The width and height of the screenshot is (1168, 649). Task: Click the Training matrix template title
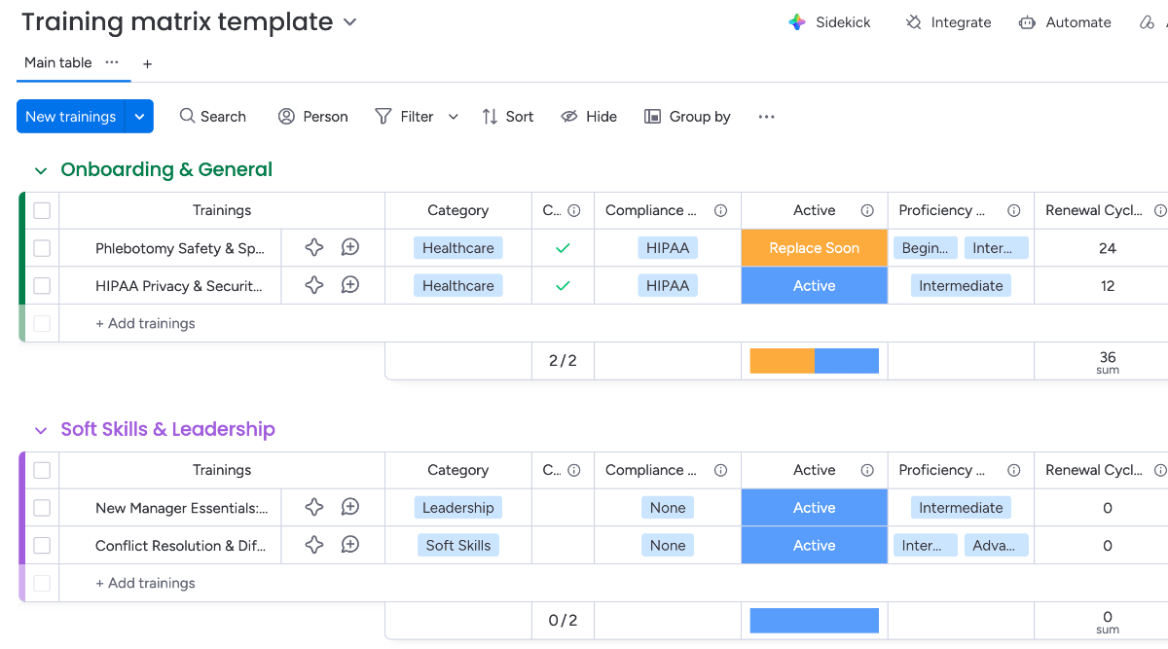coord(177,21)
